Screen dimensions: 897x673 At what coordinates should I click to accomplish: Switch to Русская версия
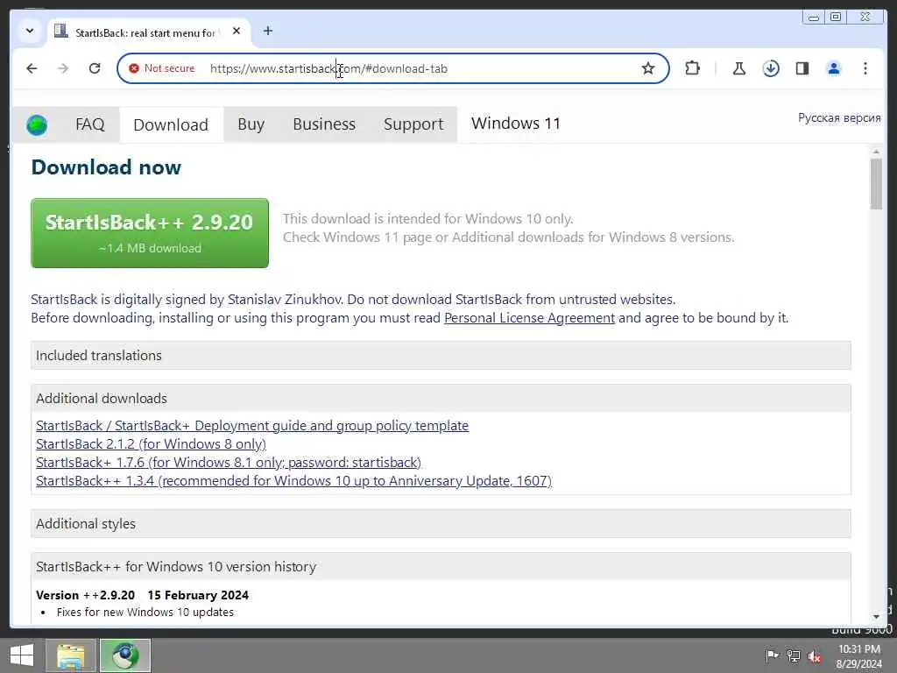click(839, 118)
